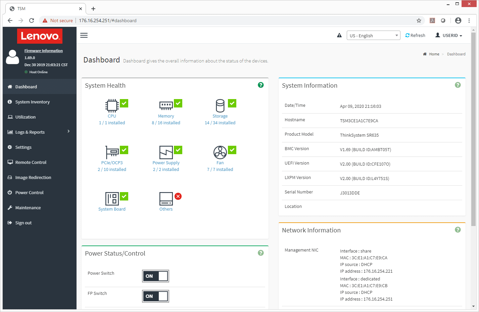Open Settings in the sidebar

[40, 147]
